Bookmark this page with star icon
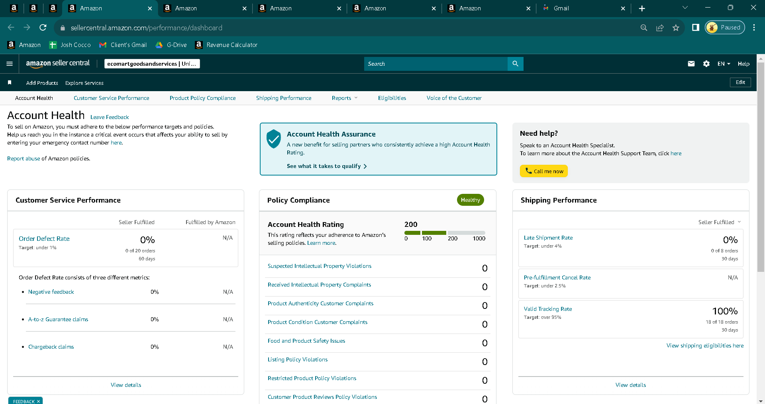 point(676,27)
